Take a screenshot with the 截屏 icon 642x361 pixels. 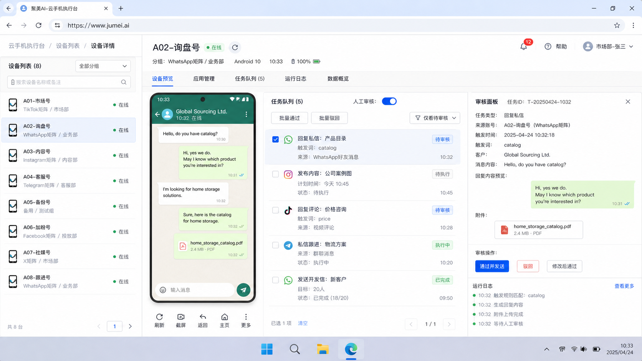click(181, 317)
